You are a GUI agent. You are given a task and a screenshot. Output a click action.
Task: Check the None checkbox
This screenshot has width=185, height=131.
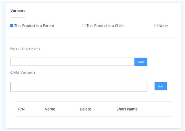(x=156, y=25)
